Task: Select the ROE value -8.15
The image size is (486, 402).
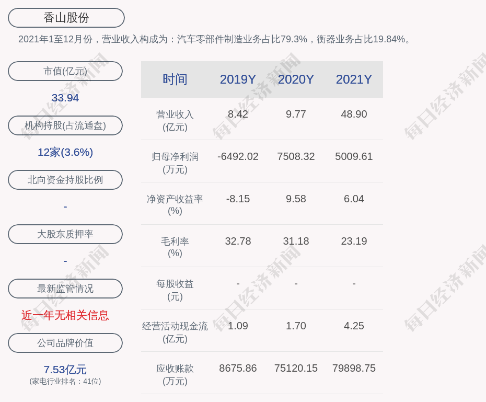Action: pyautogui.click(x=238, y=199)
